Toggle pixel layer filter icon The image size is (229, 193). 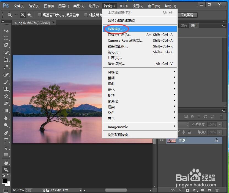coord(186,117)
